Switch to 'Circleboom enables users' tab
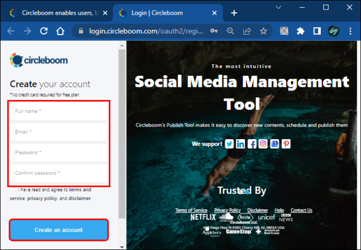Image resolution: width=361 pixels, height=250 pixels. [x=57, y=13]
